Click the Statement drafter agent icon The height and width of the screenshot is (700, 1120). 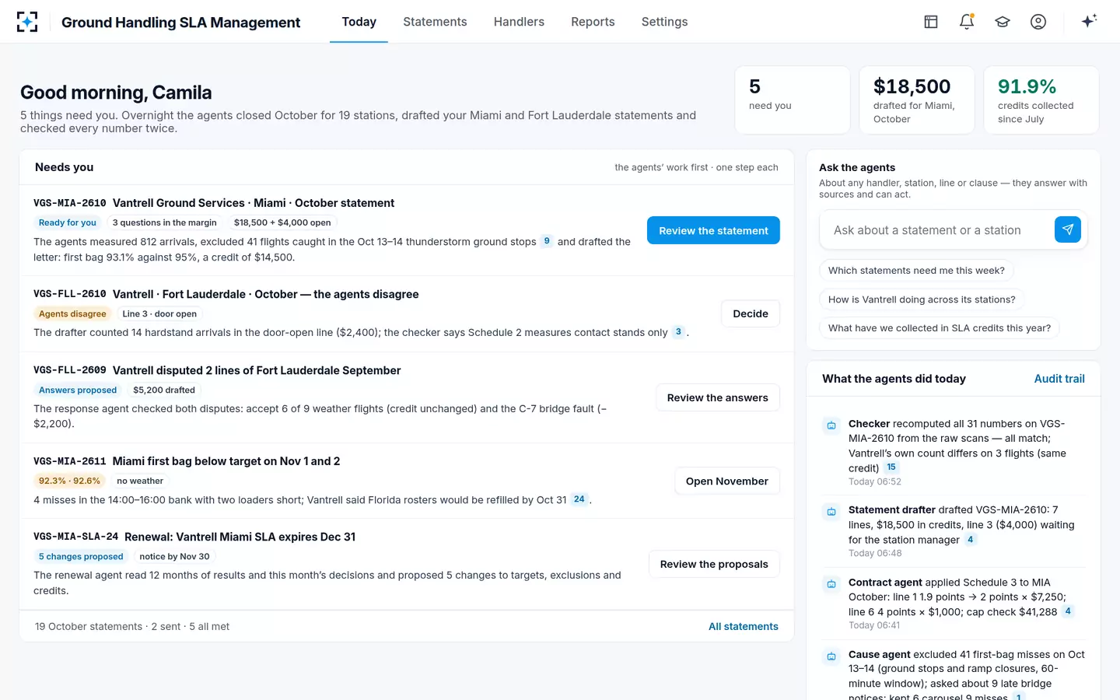(831, 512)
